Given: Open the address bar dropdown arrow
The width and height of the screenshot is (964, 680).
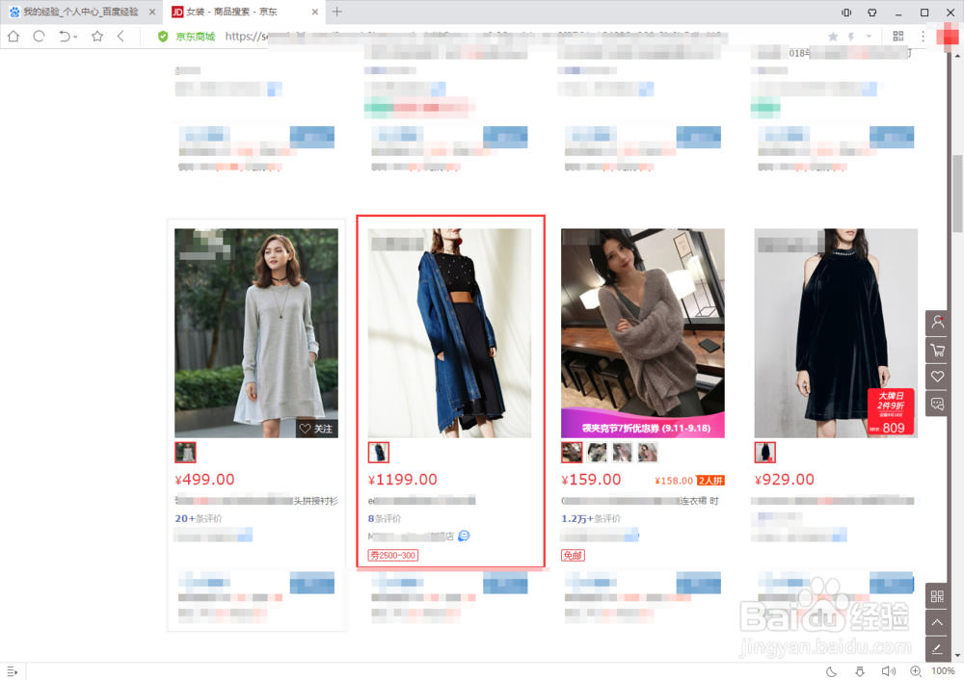Looking at the screenshot, I should 869,37.
